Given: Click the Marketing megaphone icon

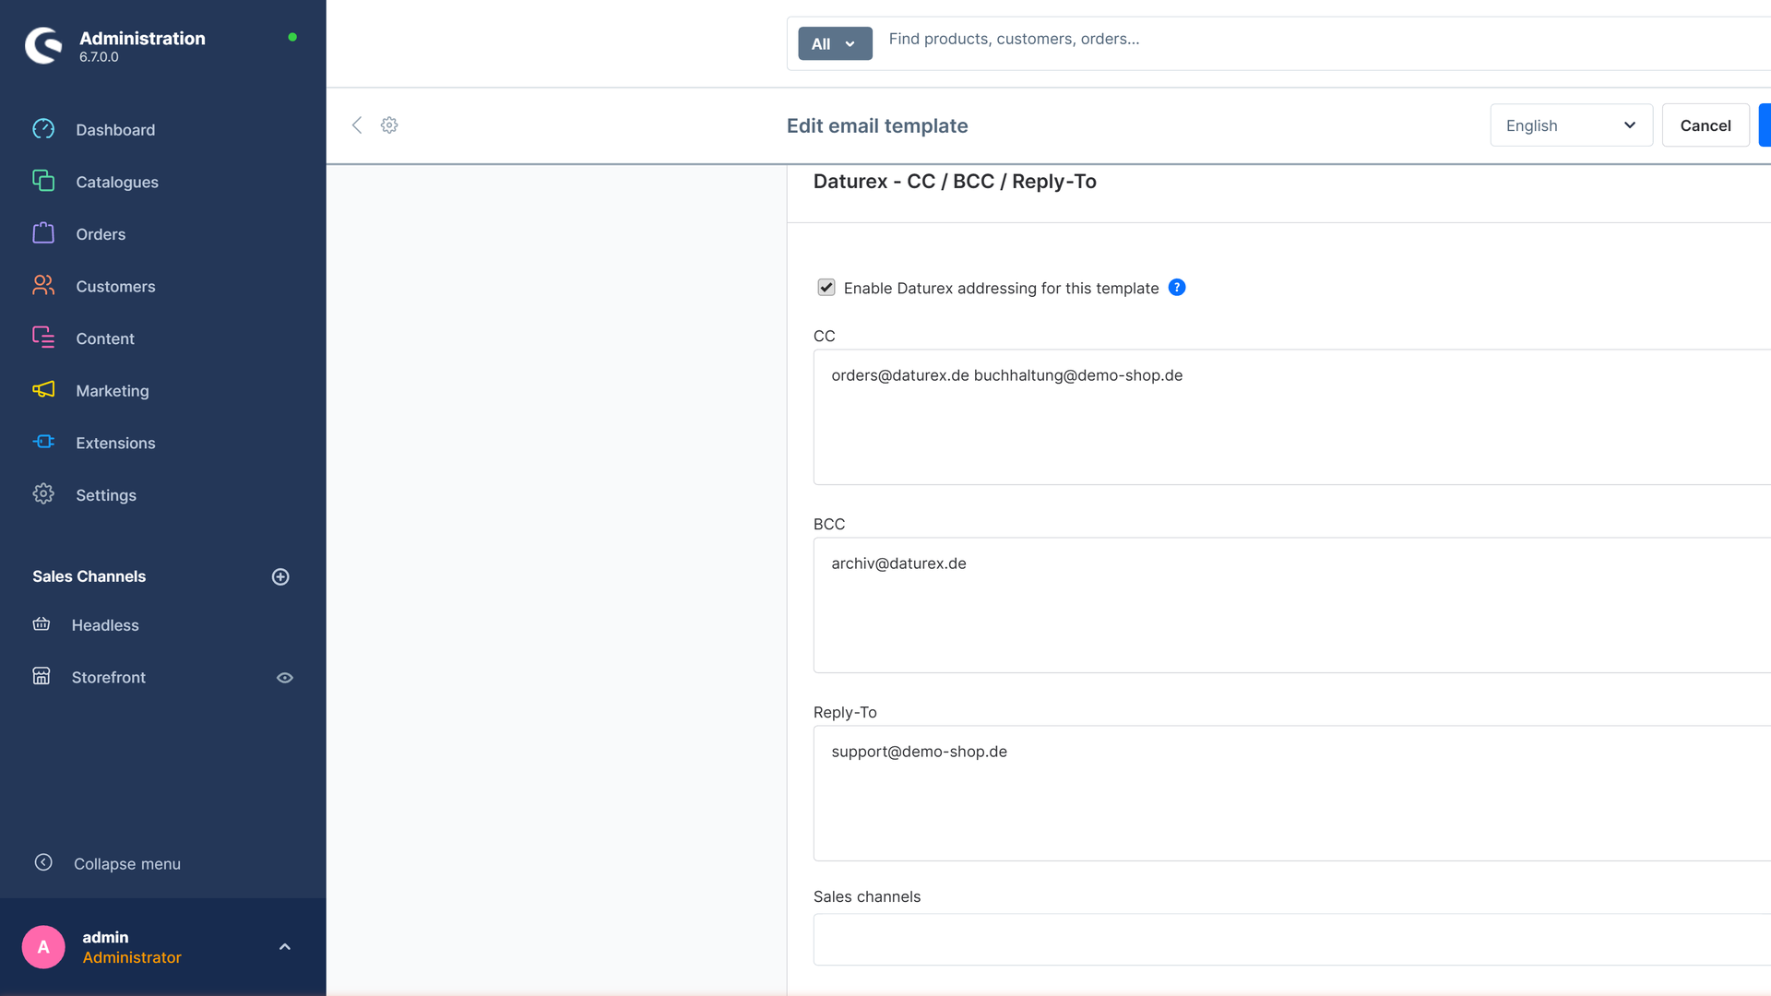Looking at the screenshot, I should coord(43,390).
